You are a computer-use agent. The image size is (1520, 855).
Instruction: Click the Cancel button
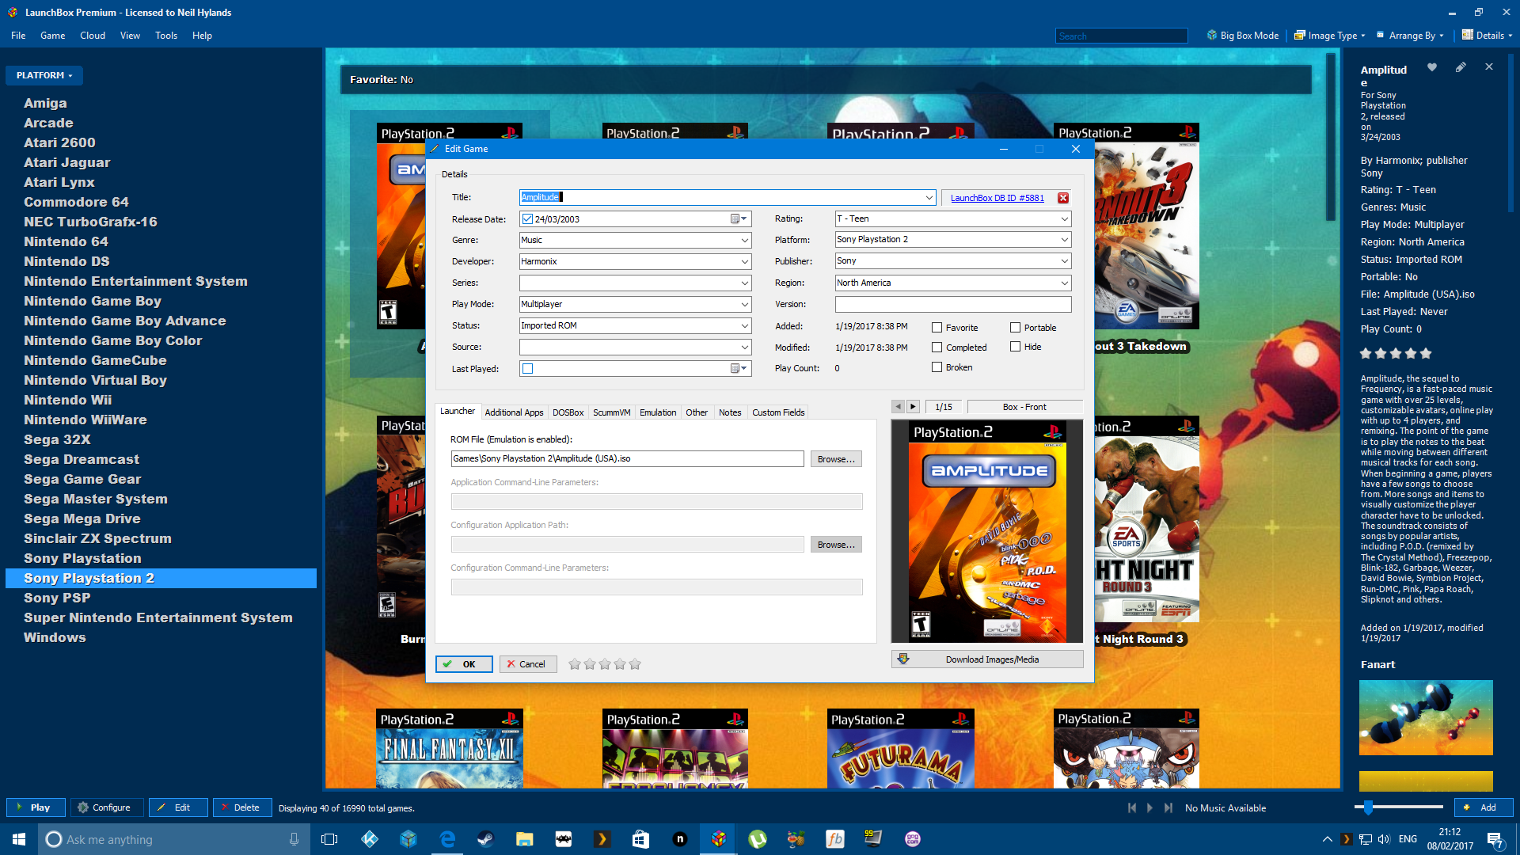528,664
